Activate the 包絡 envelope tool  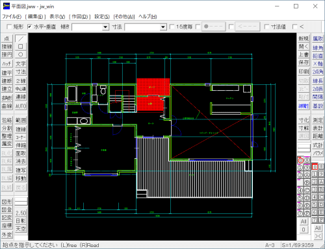click(x=7, y=120)
